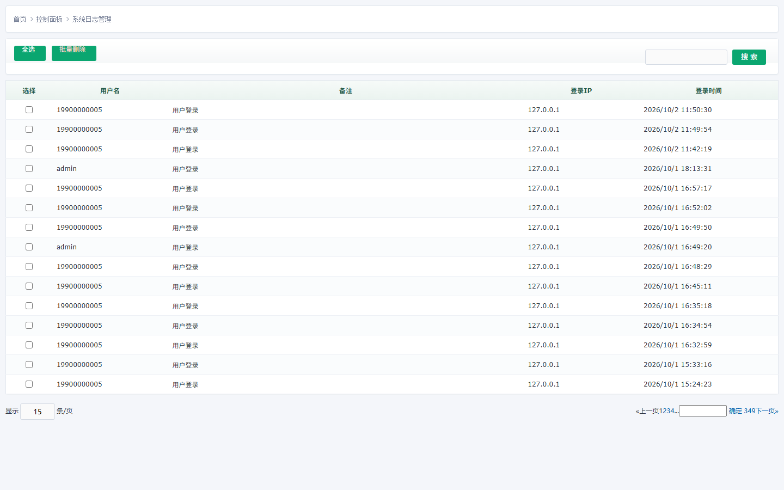This screenshot has height=490, width=784.
Task: Click the page-jump input in pagination
Action: 703,411
